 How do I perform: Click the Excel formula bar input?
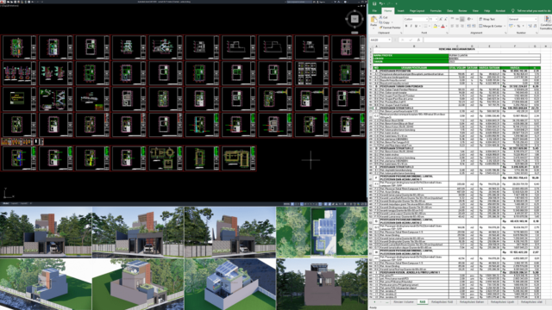[487, 40]
